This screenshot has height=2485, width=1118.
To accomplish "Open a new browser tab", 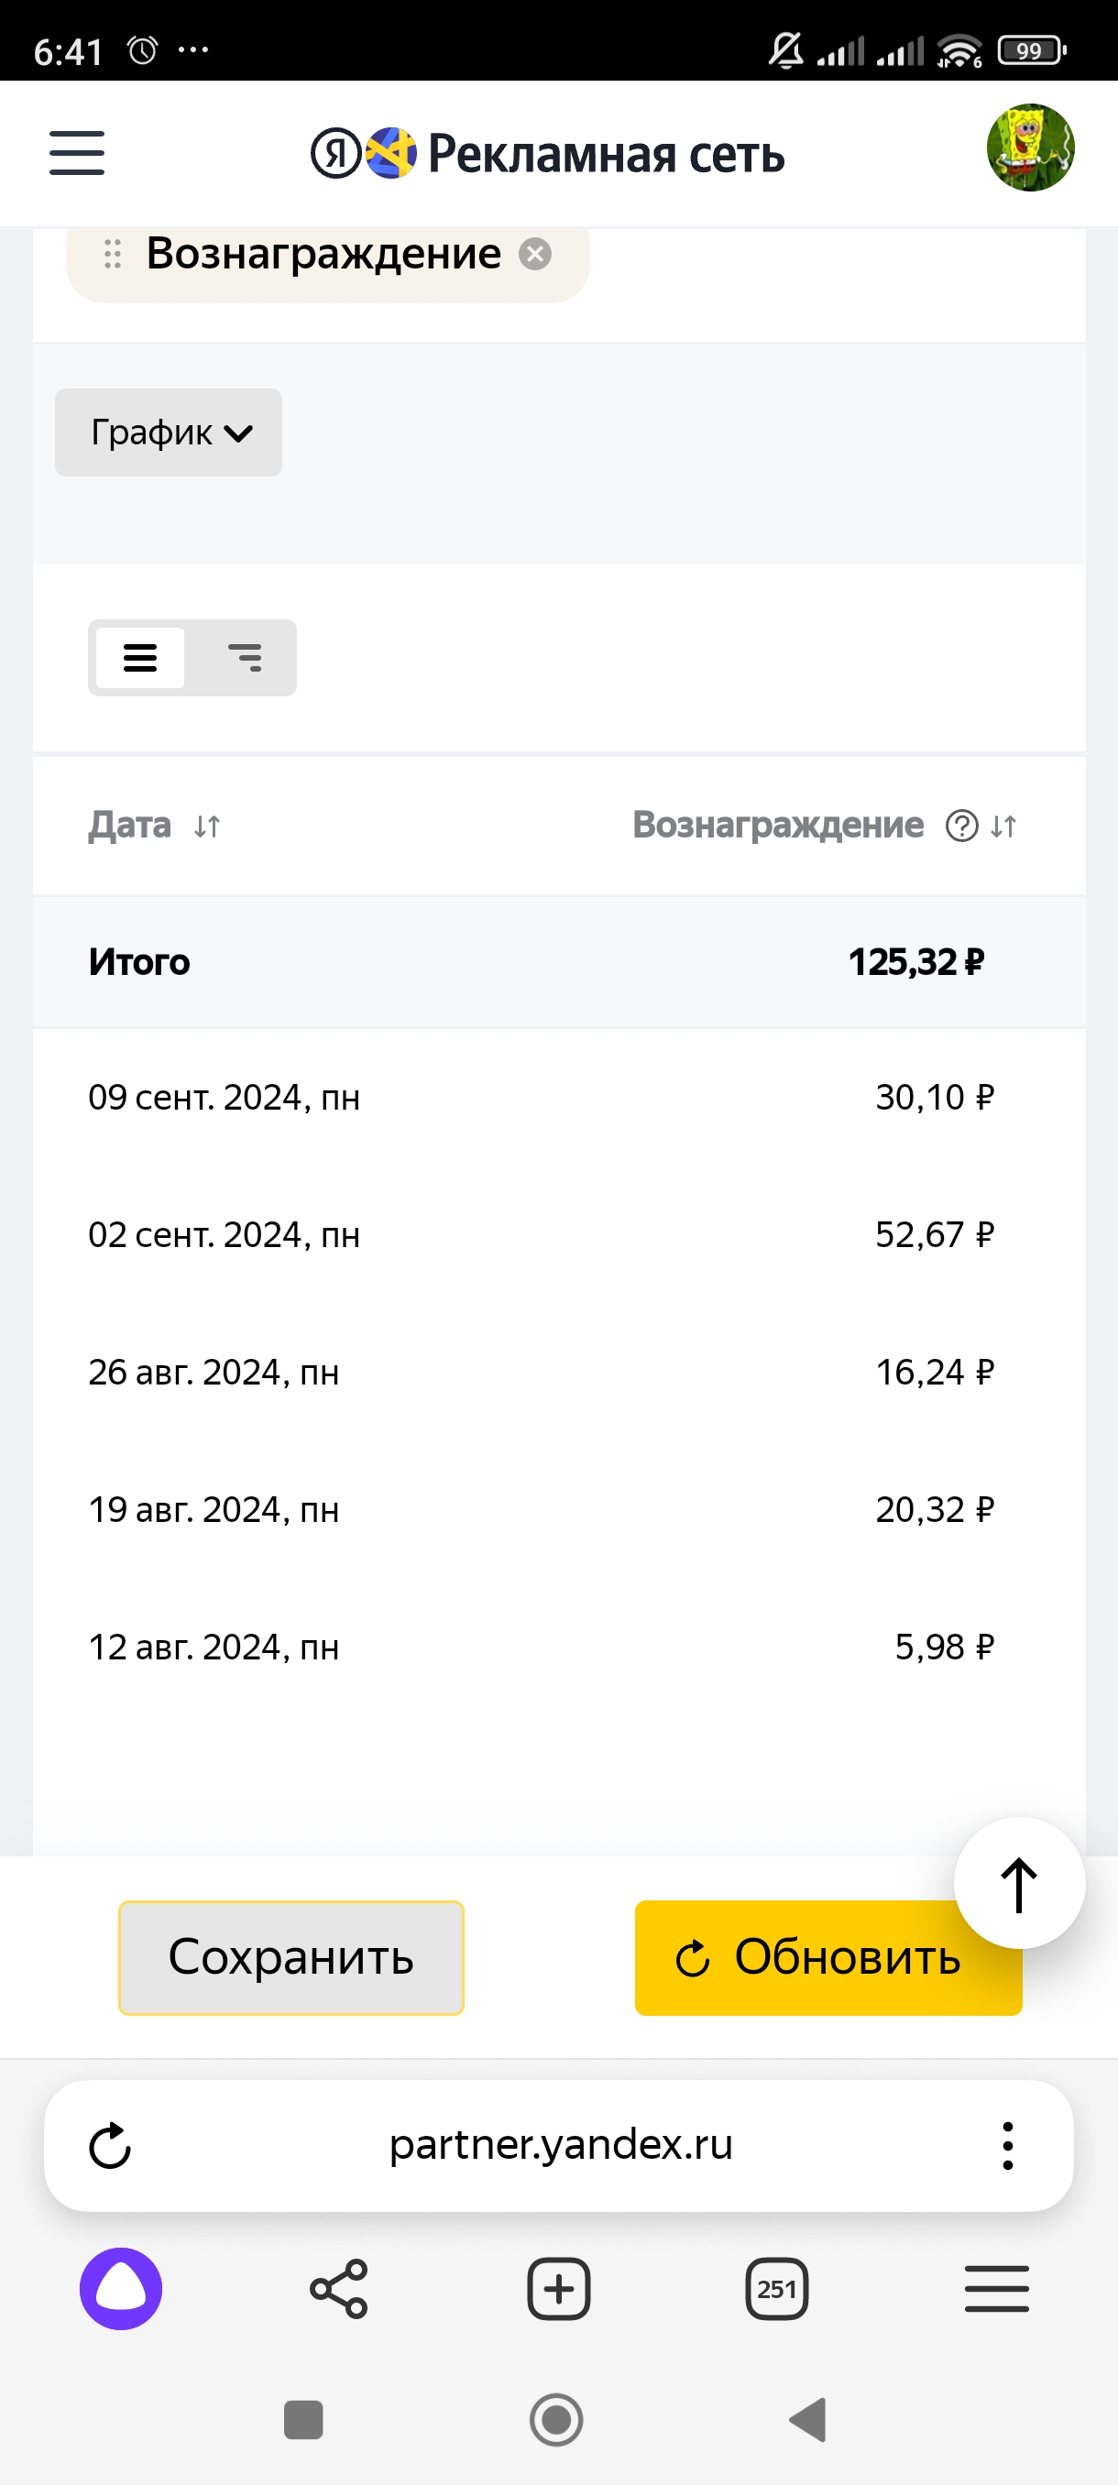I will click(x=558, y=2288).
